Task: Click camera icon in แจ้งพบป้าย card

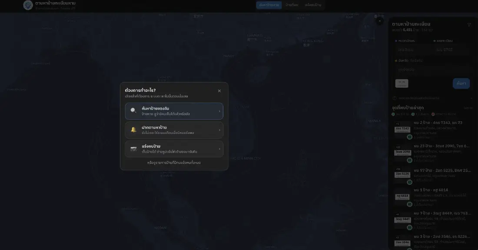Action: 133,149
